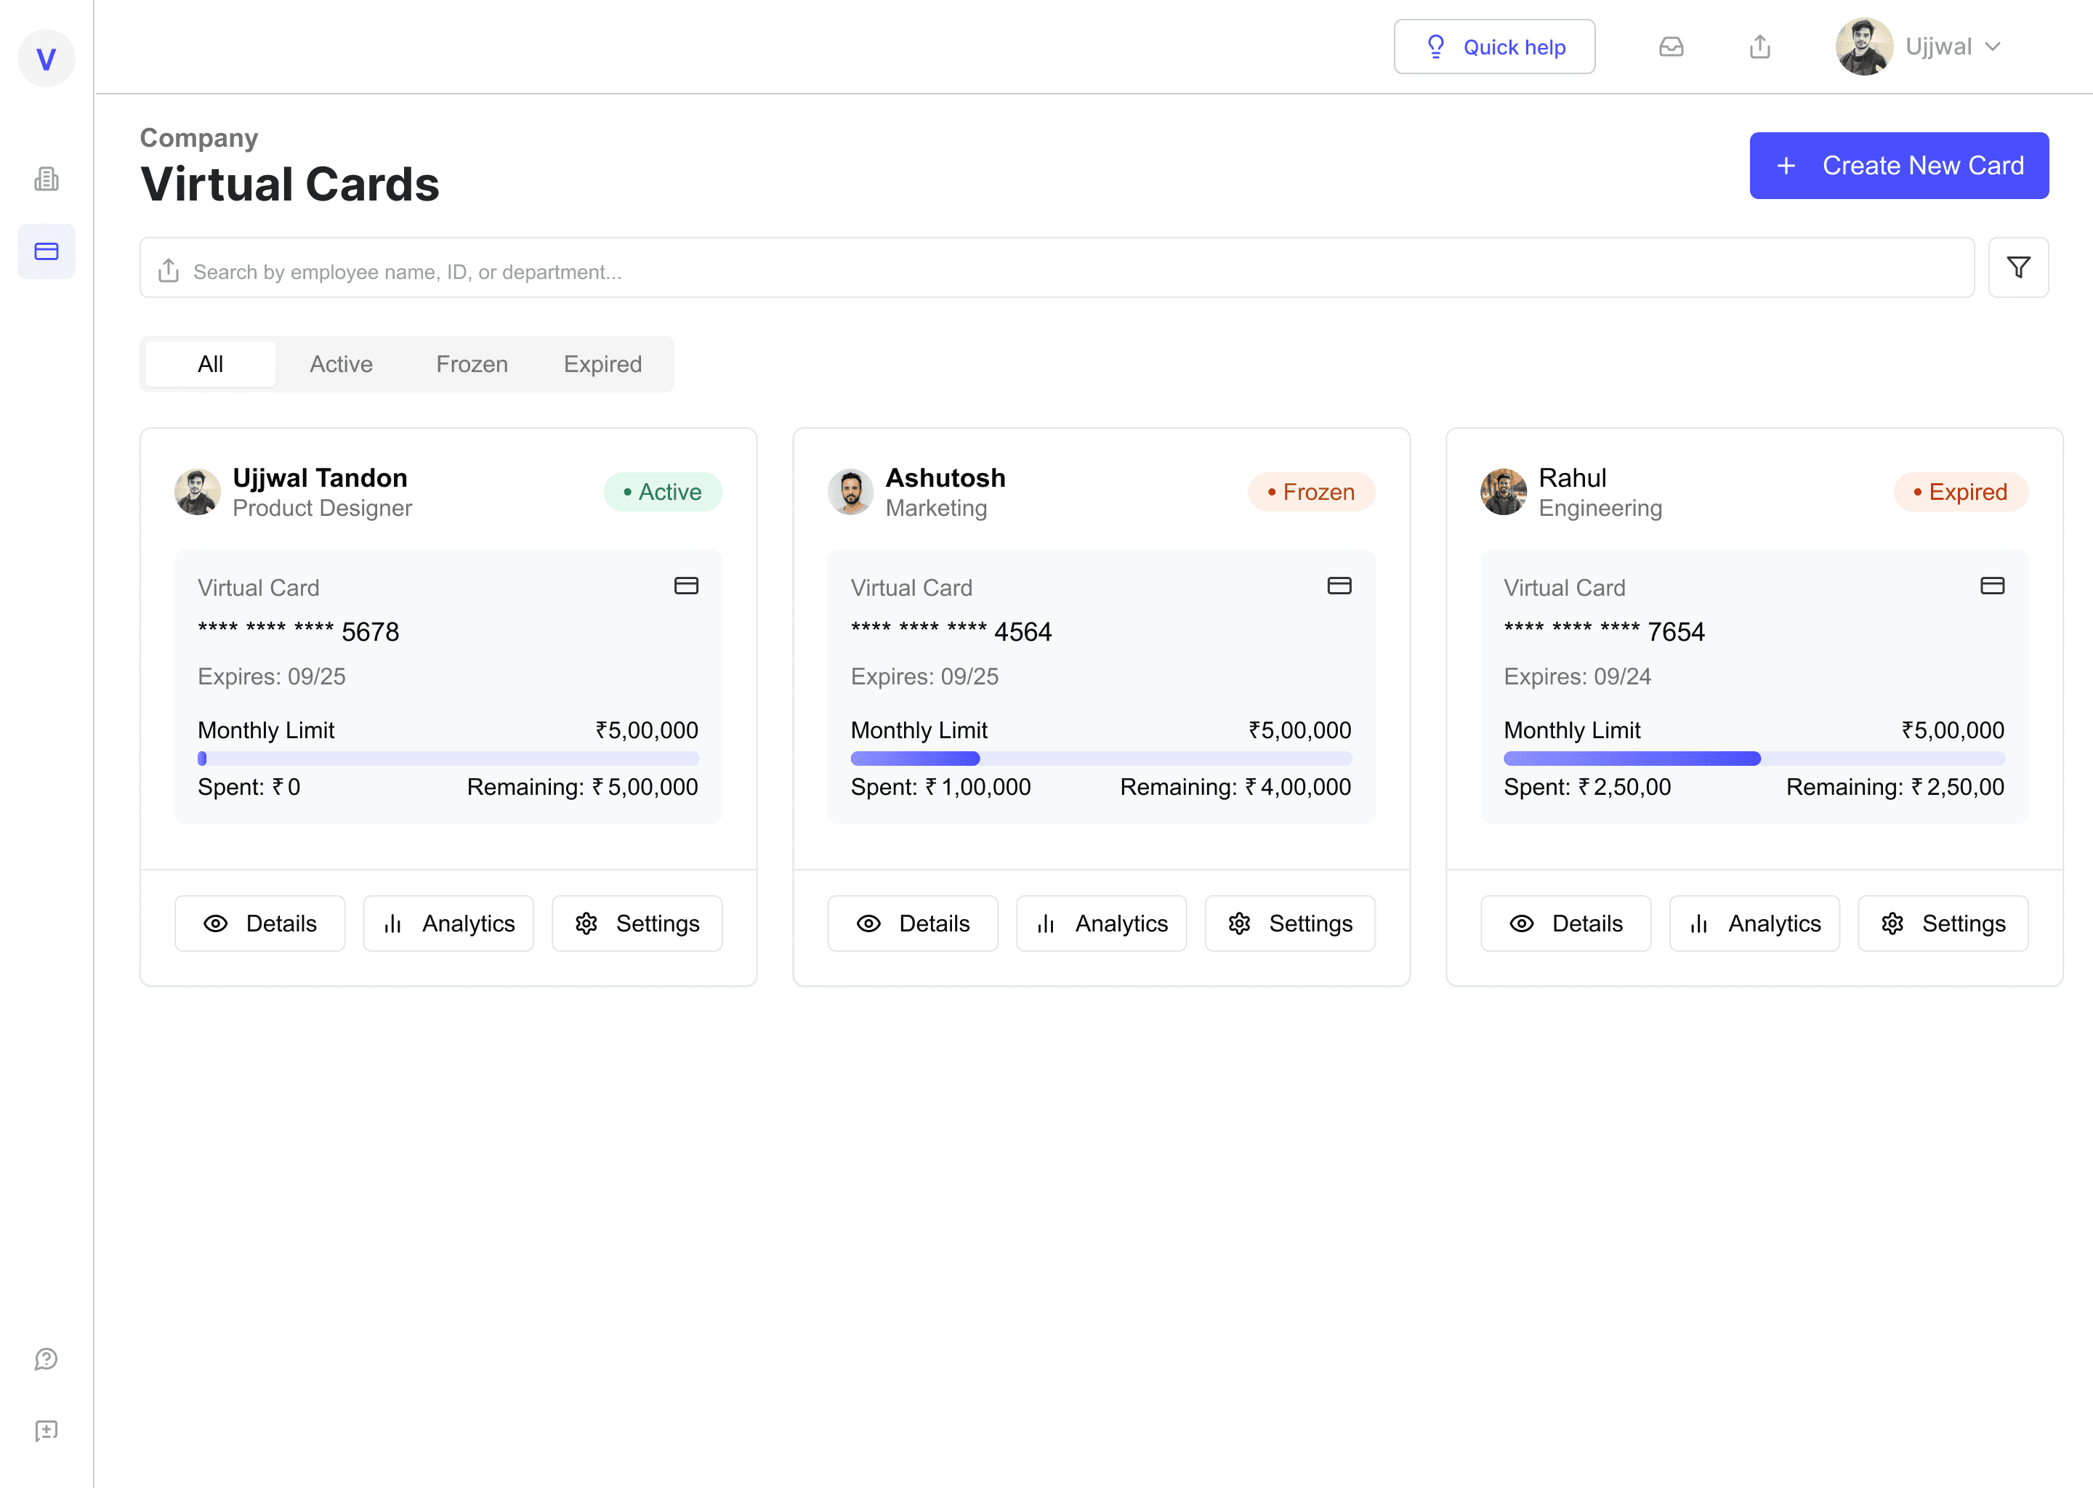Screen dimensions: 2093x1488
Task: Click card icon on Ashutosh's virtual card
Action: click(1339, 586)
